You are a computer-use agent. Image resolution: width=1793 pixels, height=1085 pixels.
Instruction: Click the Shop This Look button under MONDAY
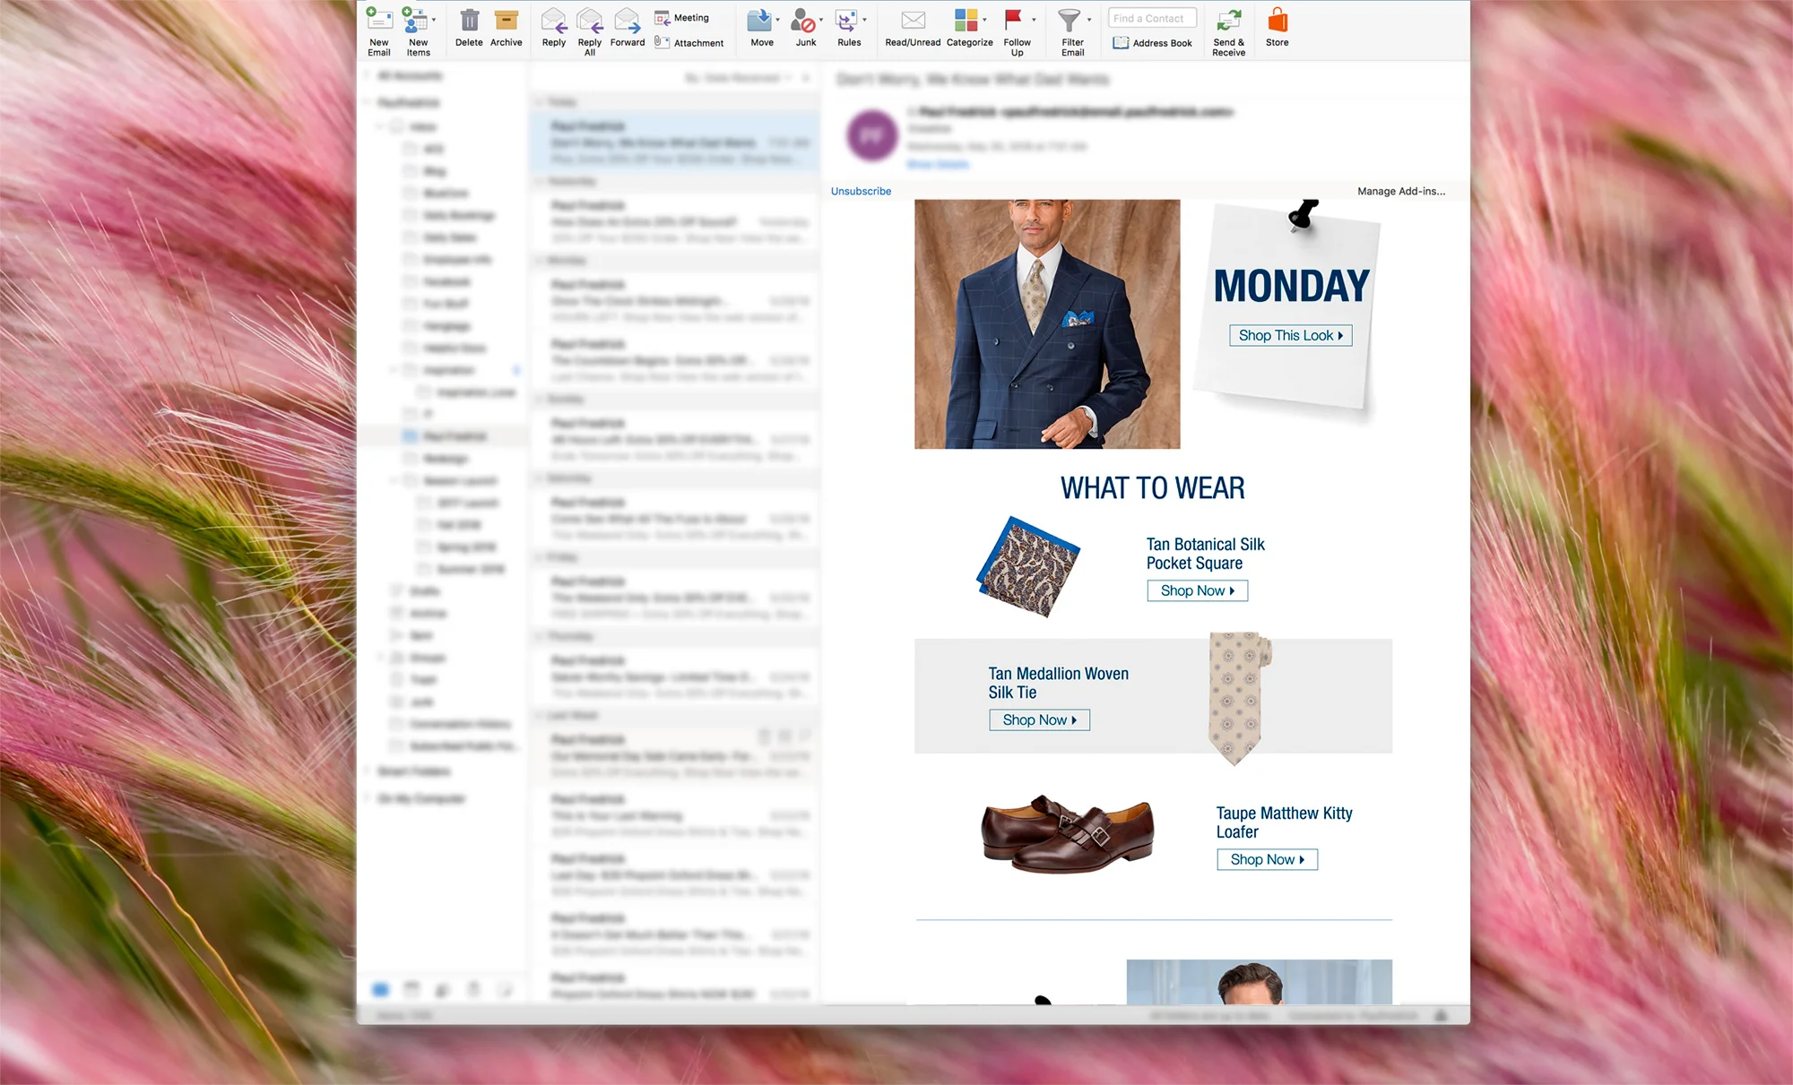click(1290, 335)
